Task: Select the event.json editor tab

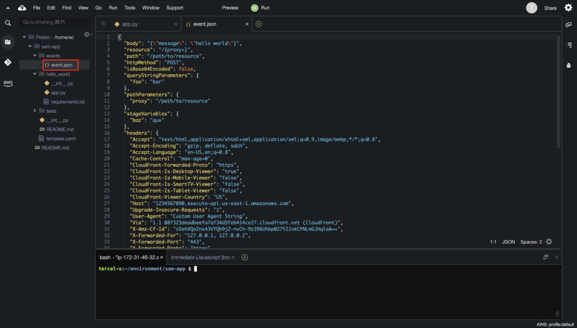Action: (216, 24)
